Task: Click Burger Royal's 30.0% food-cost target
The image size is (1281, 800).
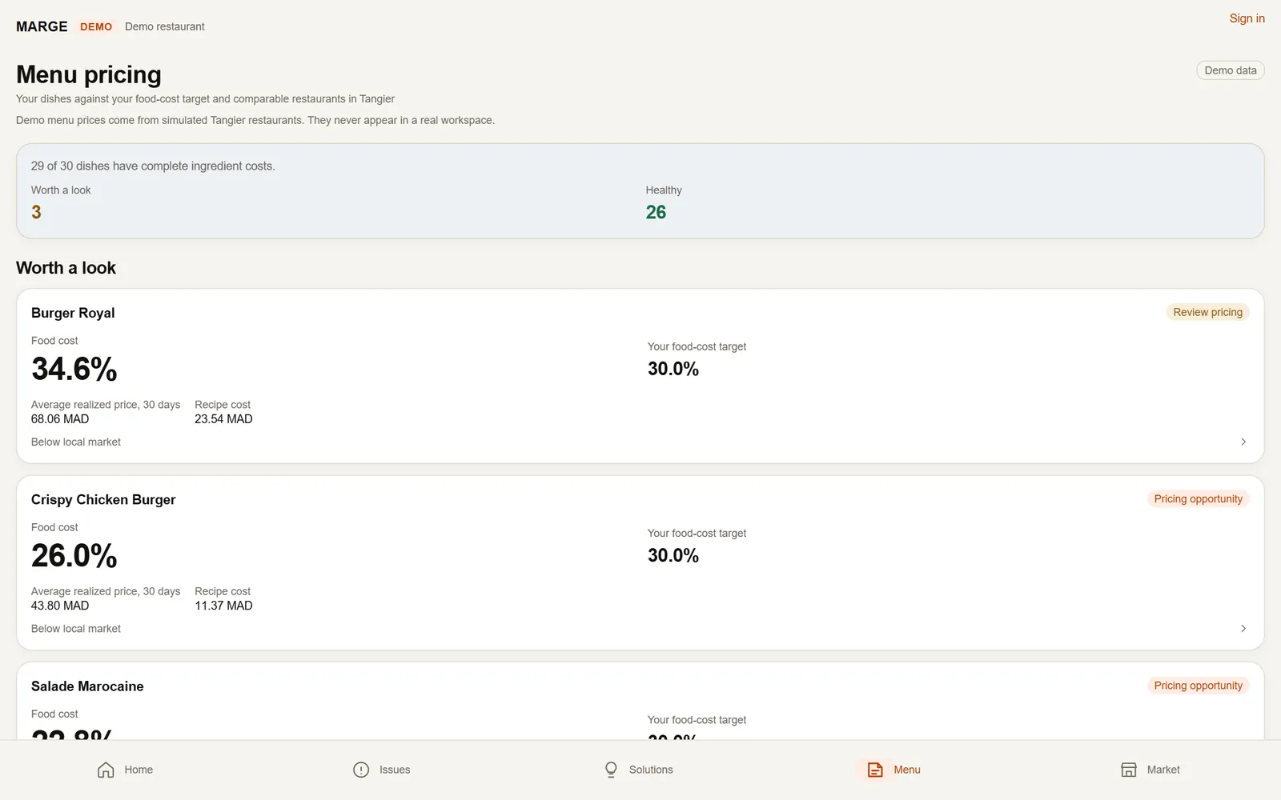Action: click(x=673, y=369)
